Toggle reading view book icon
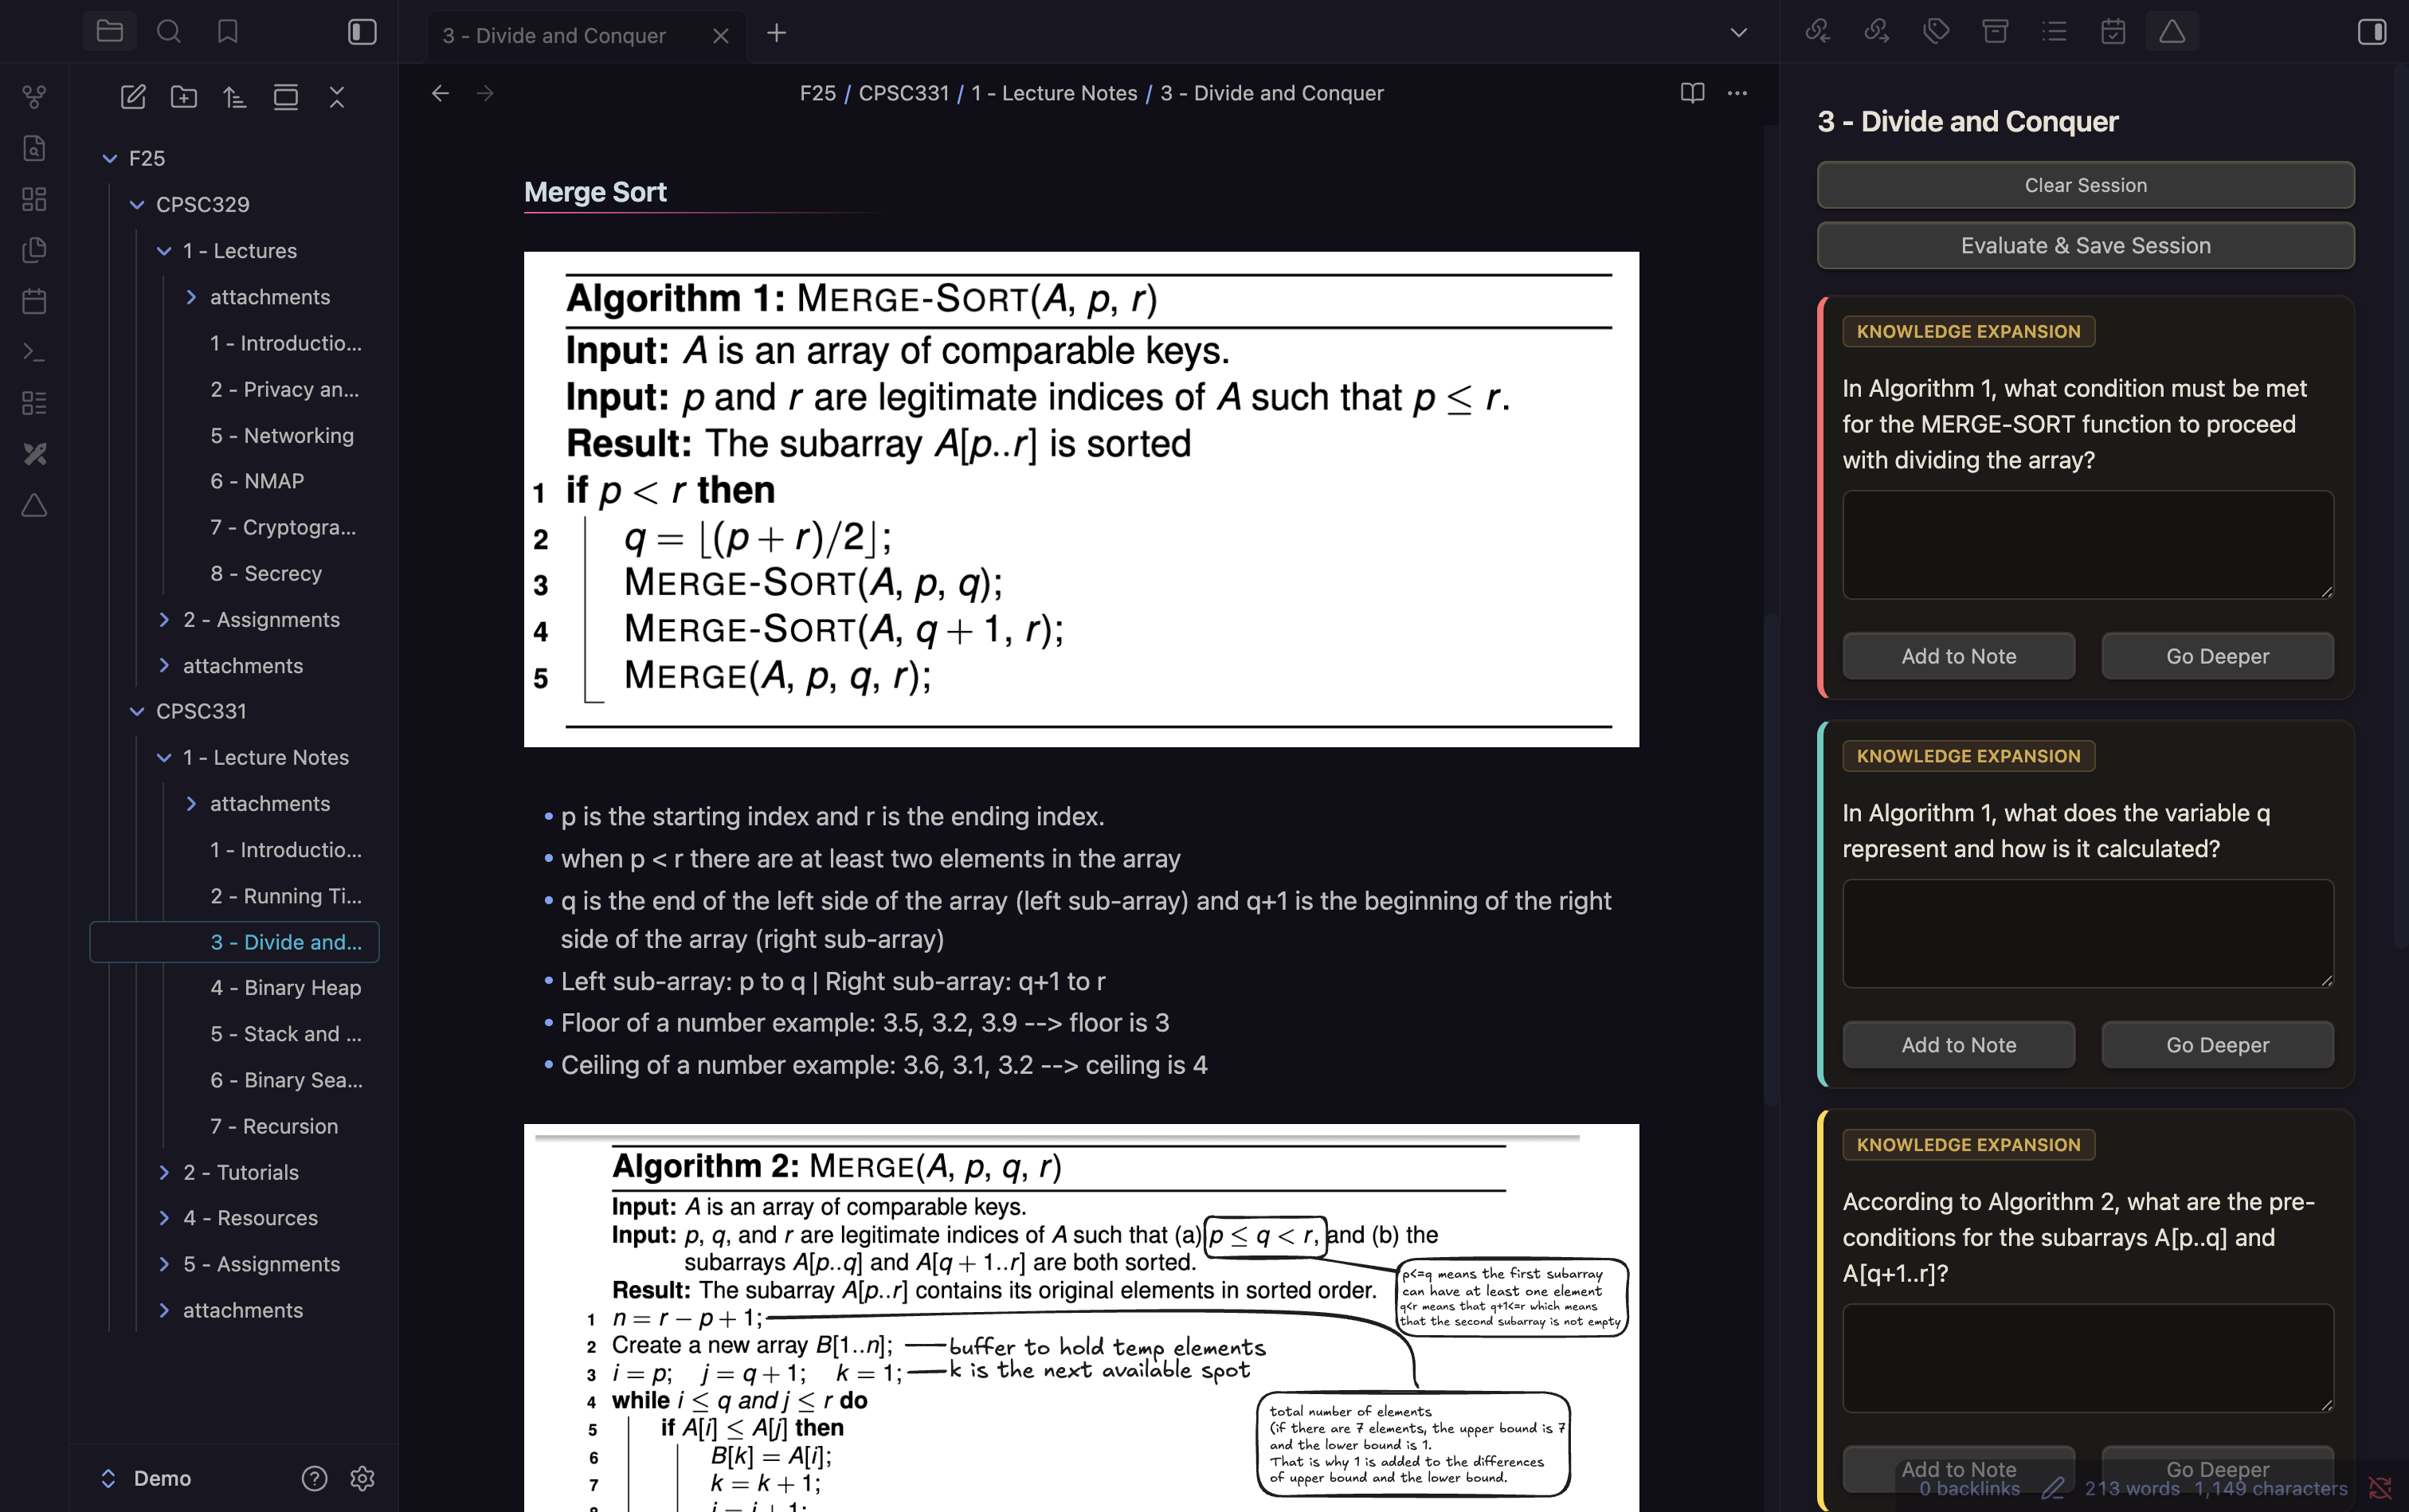The width and height of the screenshot is (2409, 1512). tap(1692, 93)
